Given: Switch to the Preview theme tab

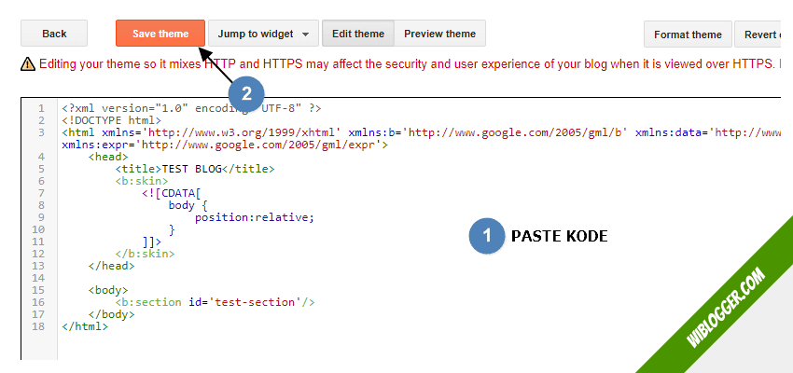Looking at the screenshot, I should click(439, 34).
